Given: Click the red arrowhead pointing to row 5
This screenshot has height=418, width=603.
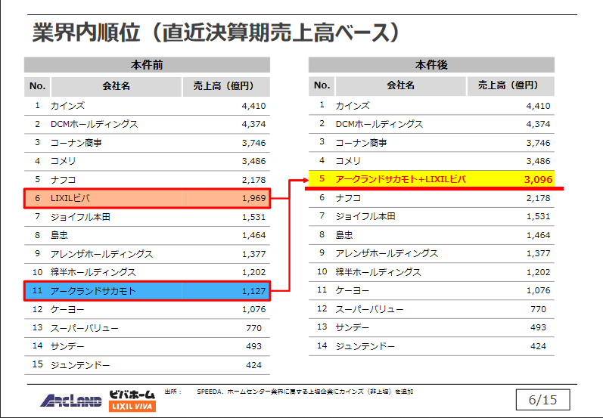Looking at the screenshot, I should pos(300,180).
